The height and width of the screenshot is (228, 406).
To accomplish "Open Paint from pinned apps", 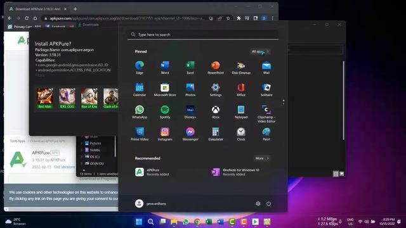I will point(266,134).
